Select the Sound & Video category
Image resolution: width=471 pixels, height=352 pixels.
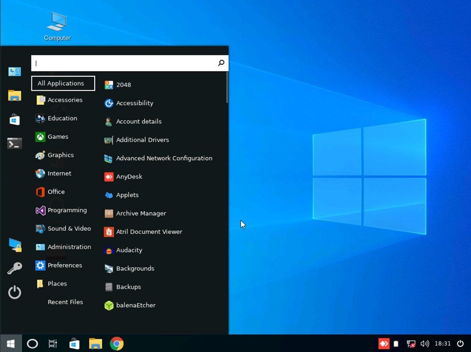63,229
